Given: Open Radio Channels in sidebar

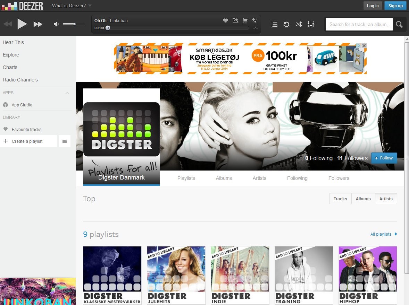Looking at the screenshot, I should 20,80.
